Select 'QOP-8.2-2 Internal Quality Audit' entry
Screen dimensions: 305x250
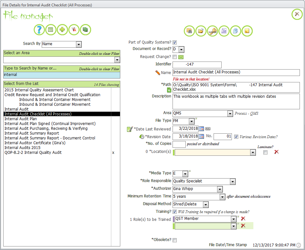(57, 153)
